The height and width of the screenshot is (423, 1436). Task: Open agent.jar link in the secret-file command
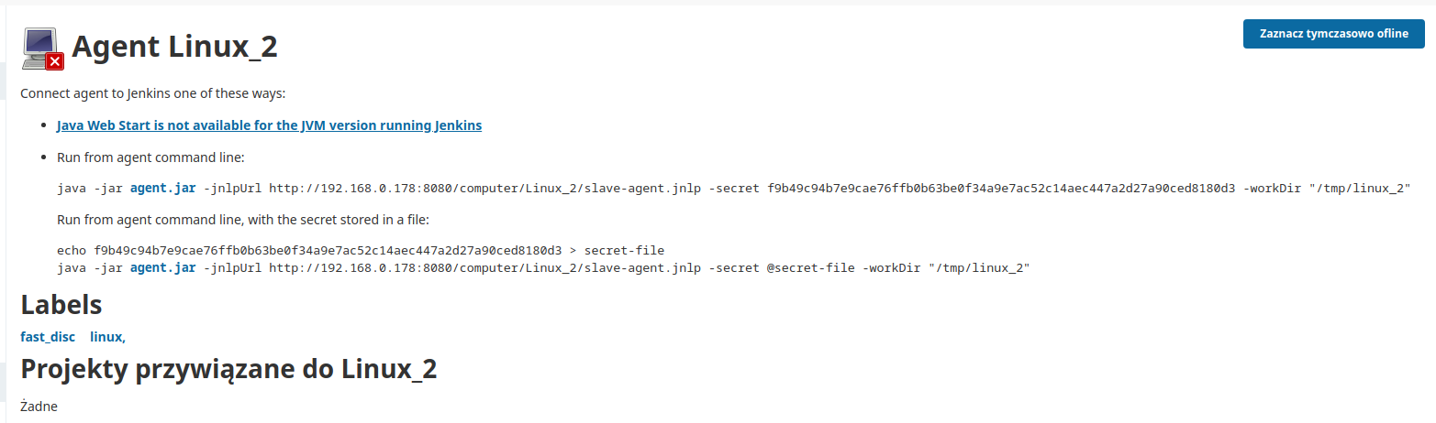click(162, 267)
